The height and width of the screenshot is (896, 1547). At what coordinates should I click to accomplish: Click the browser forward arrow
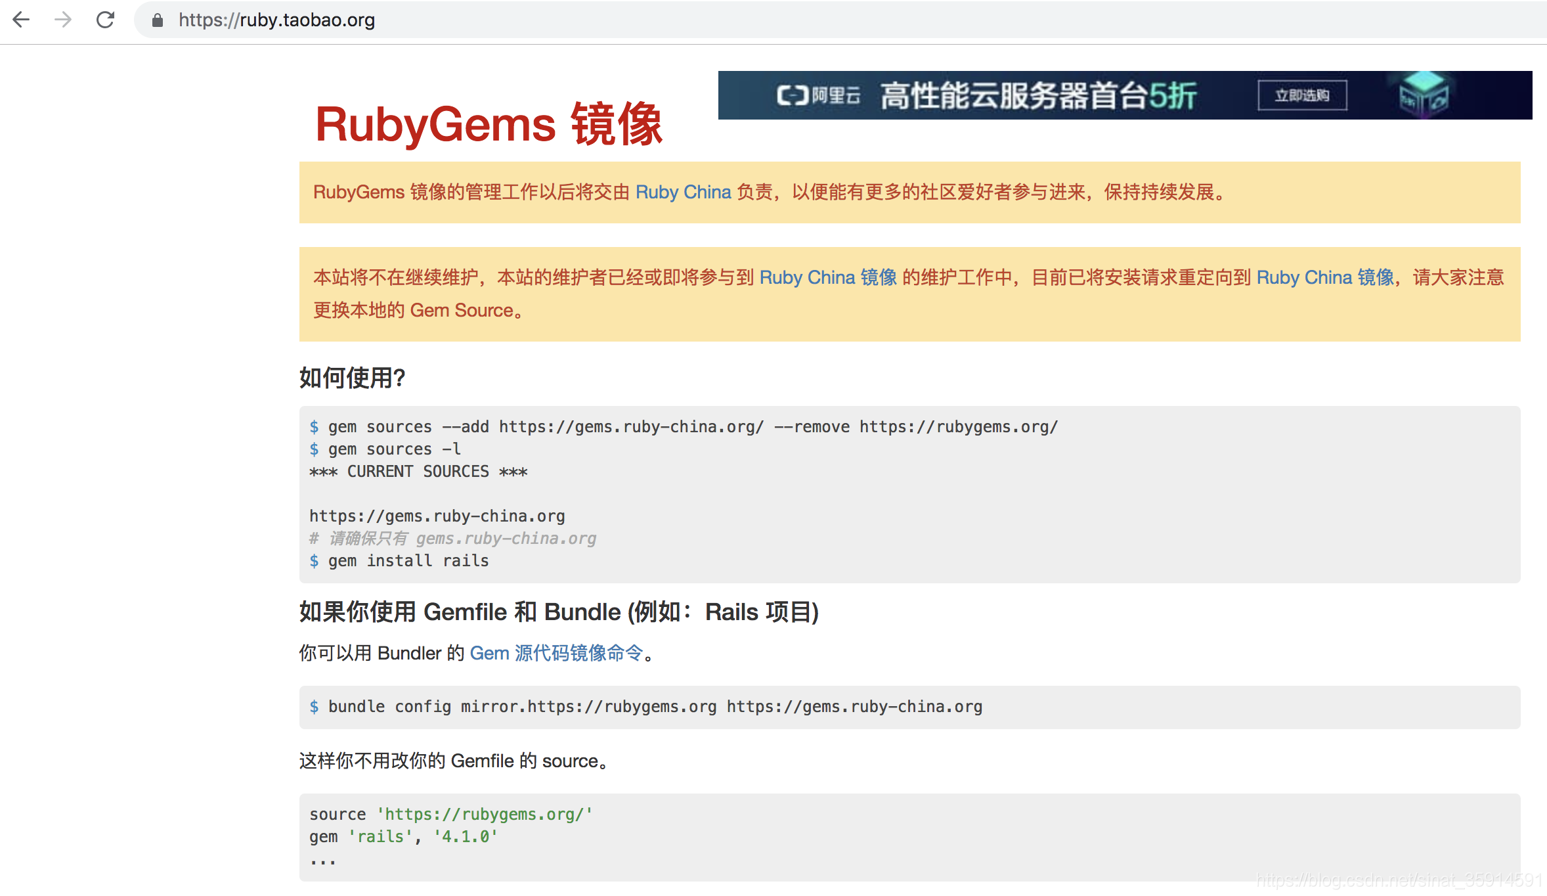(63, 20)
